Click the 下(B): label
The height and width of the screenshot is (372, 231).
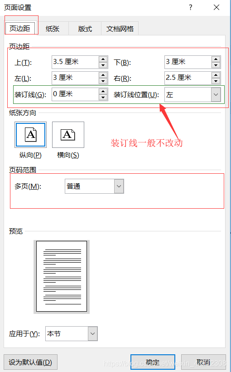pos(122,63)
